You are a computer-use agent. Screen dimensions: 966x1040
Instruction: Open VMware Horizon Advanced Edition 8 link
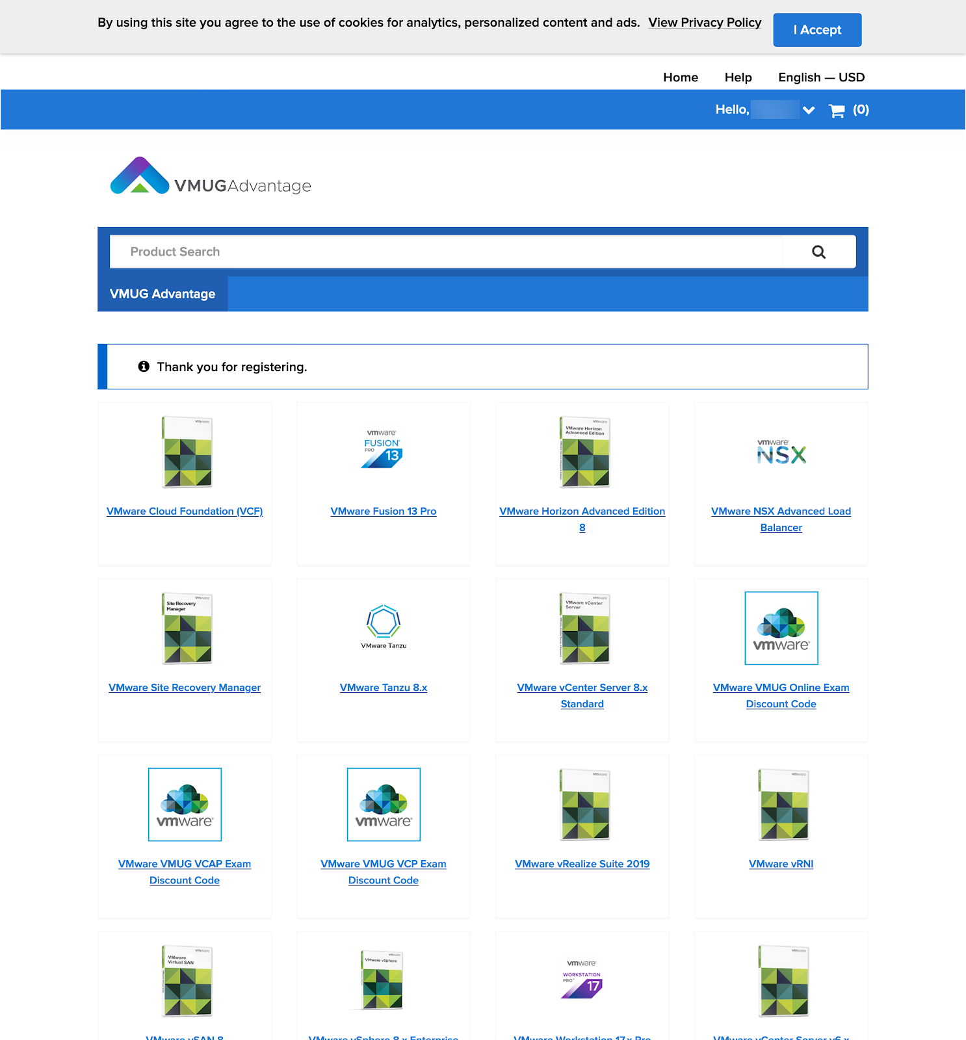(582, 519)
